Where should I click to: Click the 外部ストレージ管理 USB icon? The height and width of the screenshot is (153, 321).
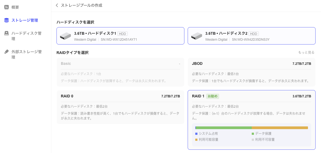click(x=7, y=52)
